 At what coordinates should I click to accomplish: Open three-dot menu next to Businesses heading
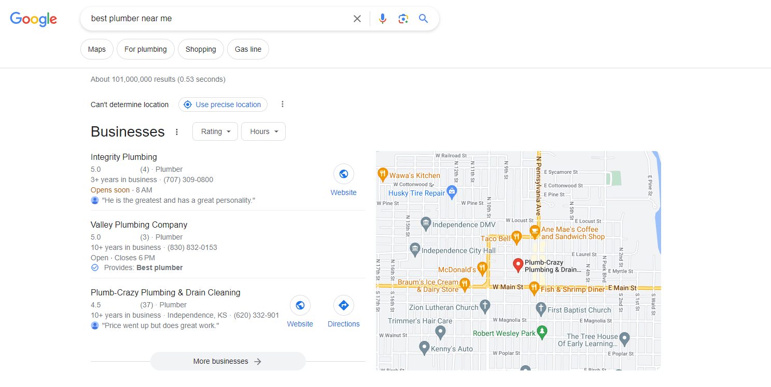click(x=177, y=132)
